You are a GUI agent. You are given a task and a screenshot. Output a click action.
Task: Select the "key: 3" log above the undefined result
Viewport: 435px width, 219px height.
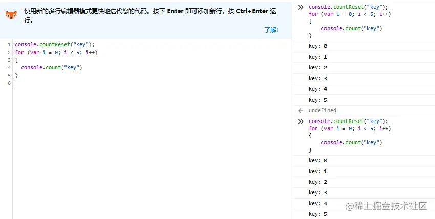(x=364, y=79)
